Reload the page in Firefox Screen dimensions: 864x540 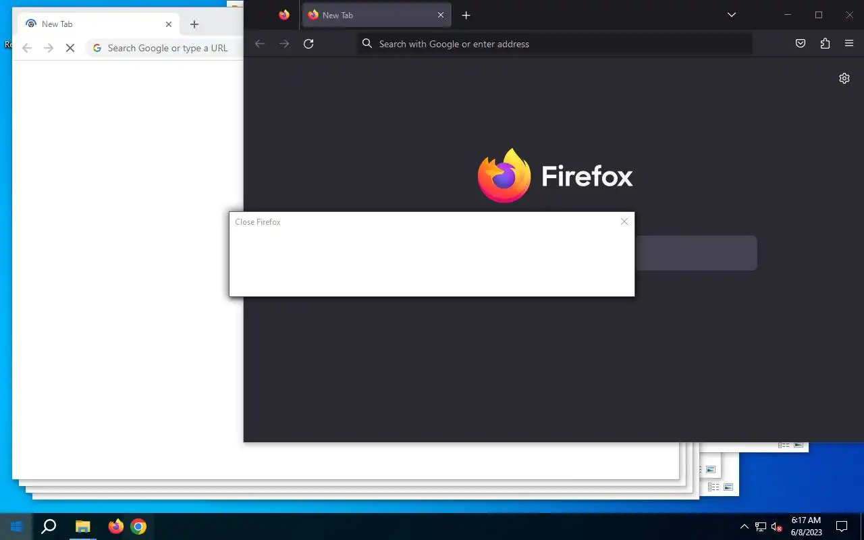308,44
